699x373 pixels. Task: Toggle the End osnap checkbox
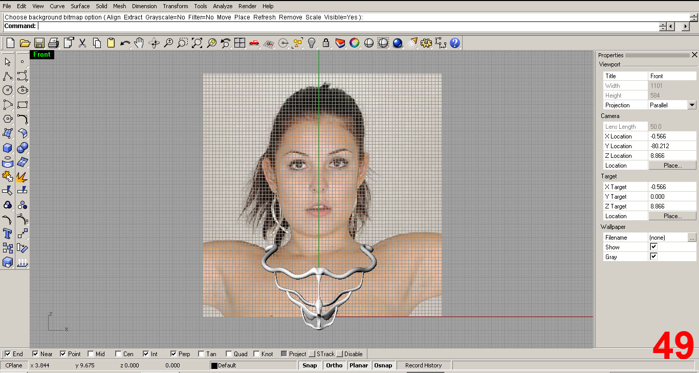(x=8, y=354)
